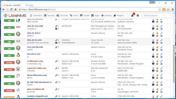Click the telnet monitor icon for 212.116.90.148
Screen dimensions: 176x99
pos(153,50)
